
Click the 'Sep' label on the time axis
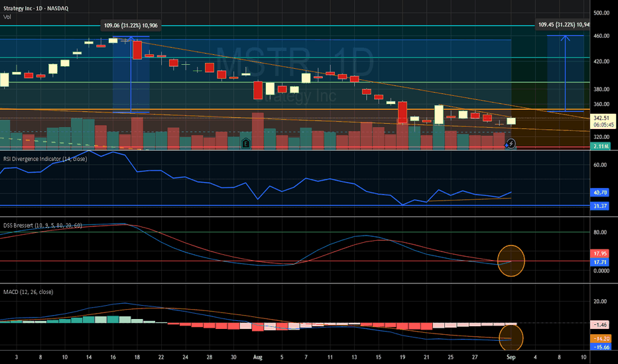[x=511, y=357]
